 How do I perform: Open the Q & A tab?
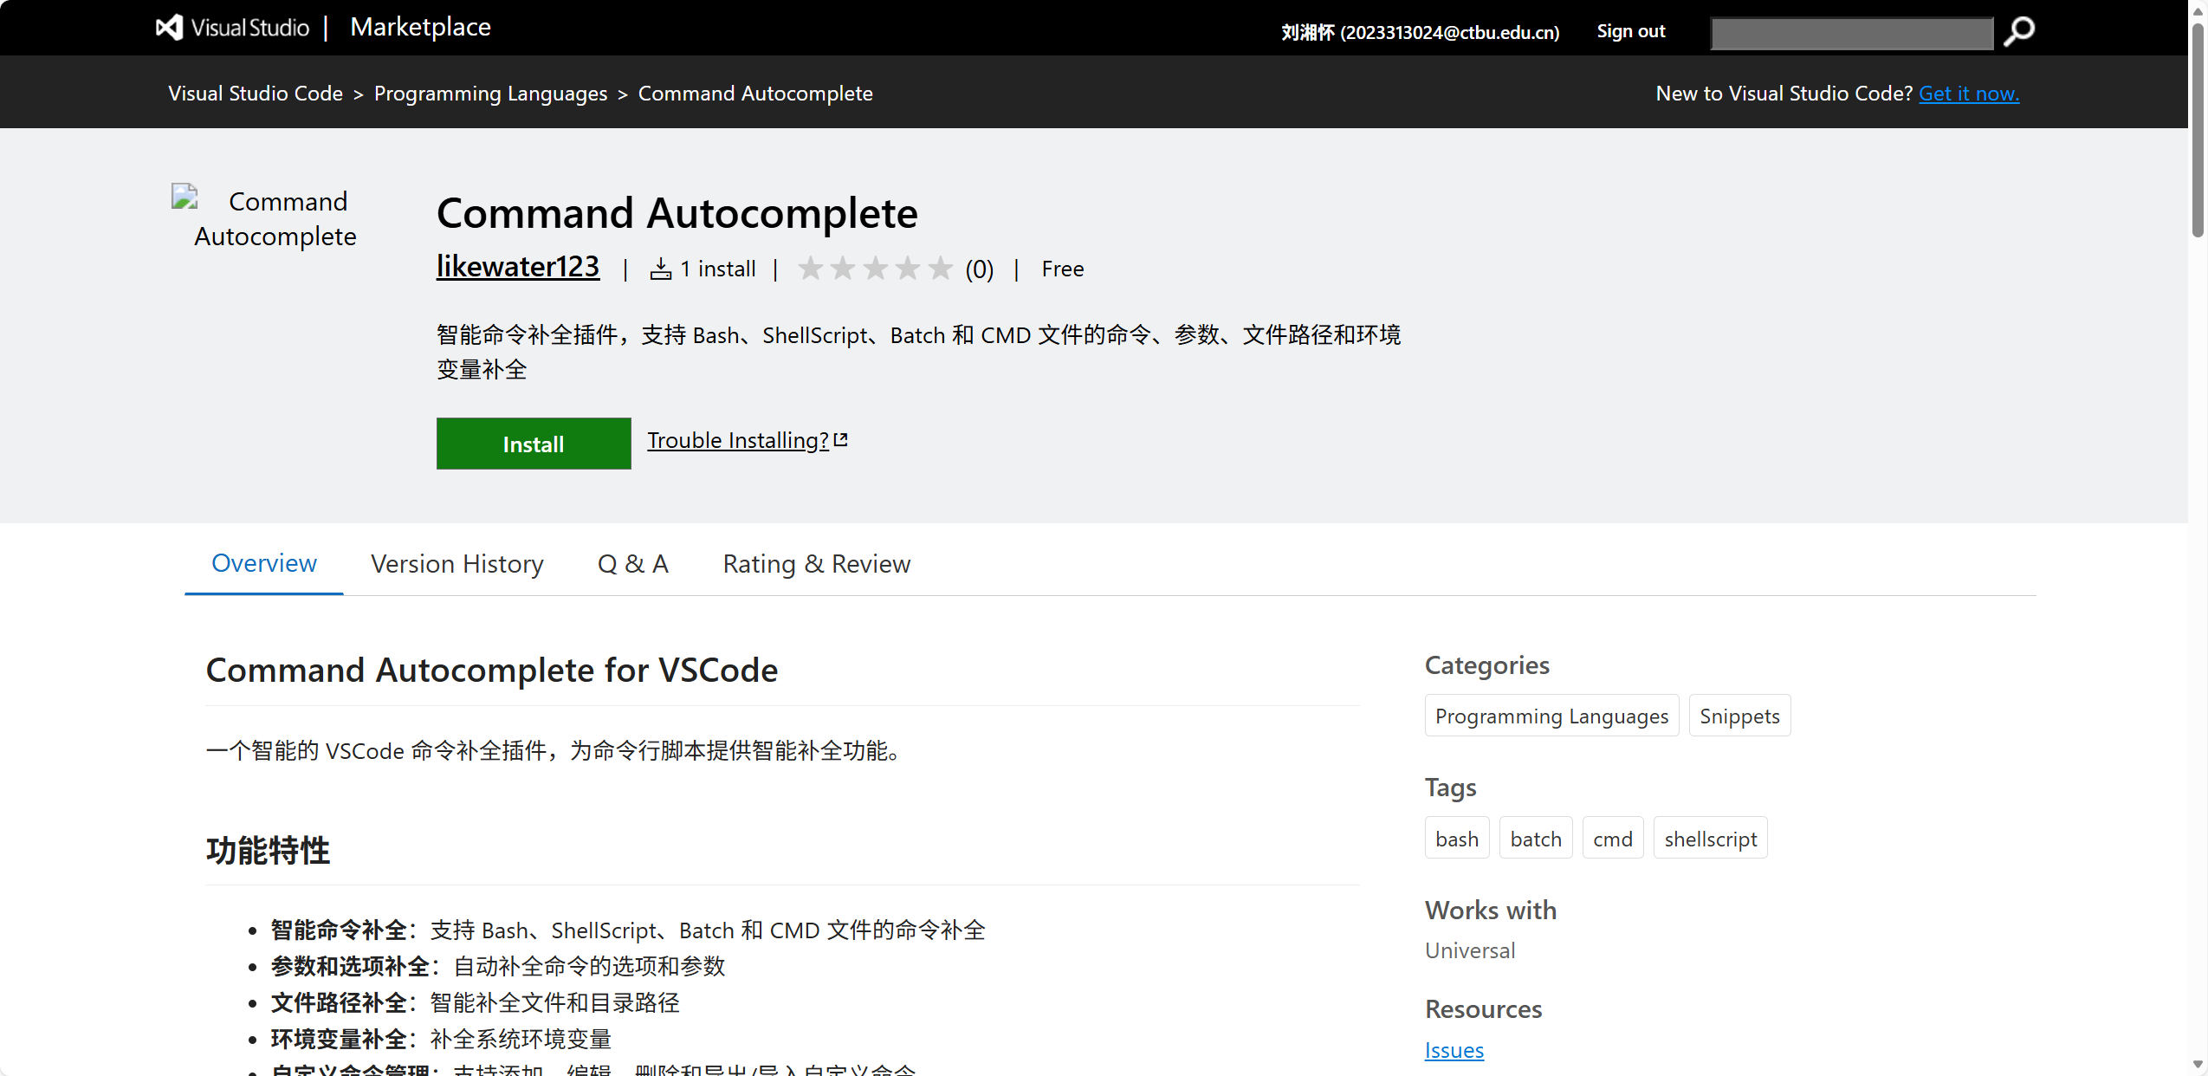tap(632, 564)
